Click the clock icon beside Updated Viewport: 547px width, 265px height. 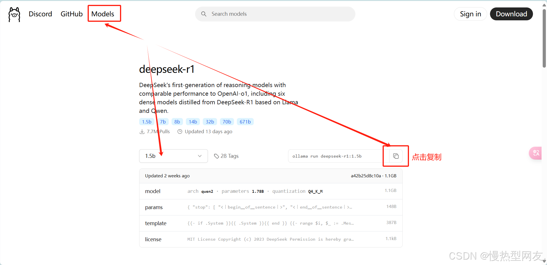[180, 131]
